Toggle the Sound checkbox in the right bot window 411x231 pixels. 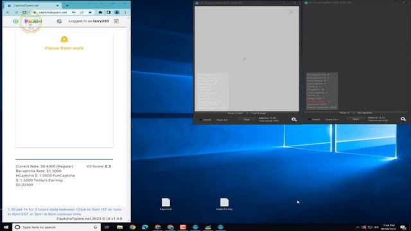coord(310,119)
